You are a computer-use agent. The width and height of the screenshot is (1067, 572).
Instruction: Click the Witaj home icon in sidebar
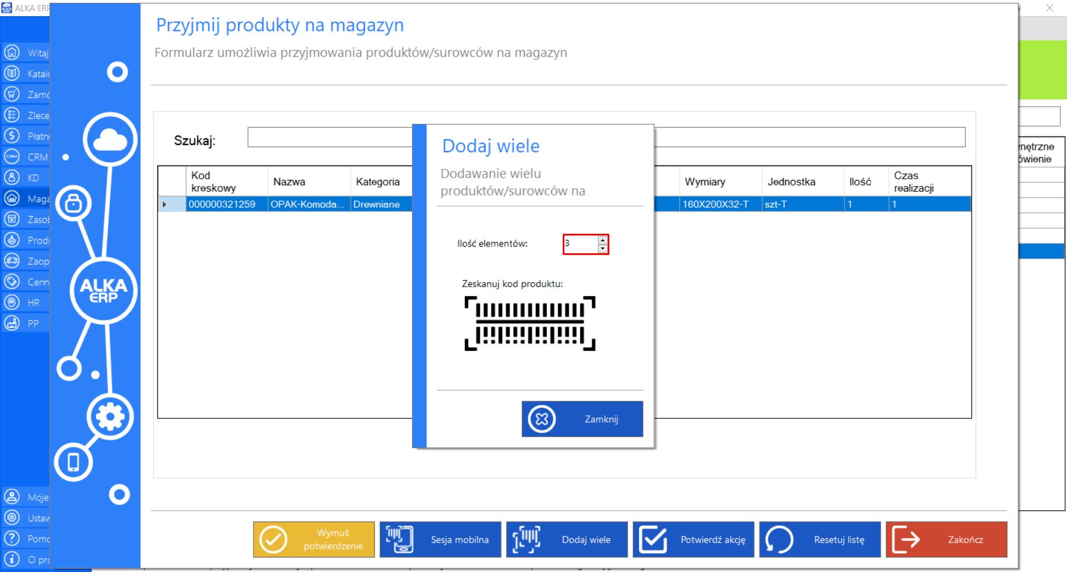click(12, 53)
